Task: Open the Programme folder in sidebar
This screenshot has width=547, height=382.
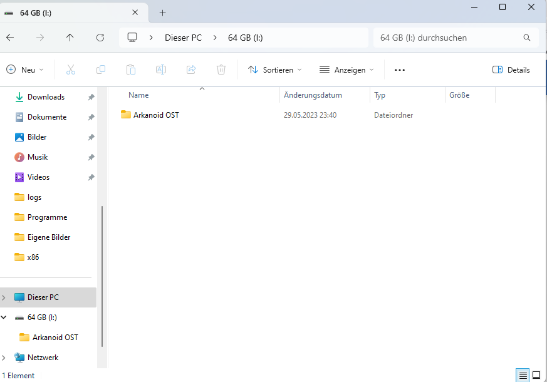Action: click(47, 217)
